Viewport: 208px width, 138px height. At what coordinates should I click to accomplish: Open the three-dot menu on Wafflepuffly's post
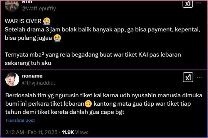[x=199, y=3]
